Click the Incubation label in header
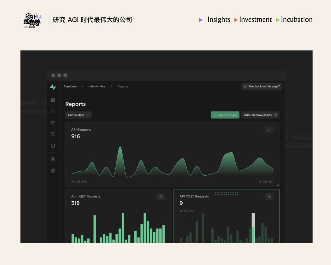Screen dimensions: 331x265 [x=297, y=20]
